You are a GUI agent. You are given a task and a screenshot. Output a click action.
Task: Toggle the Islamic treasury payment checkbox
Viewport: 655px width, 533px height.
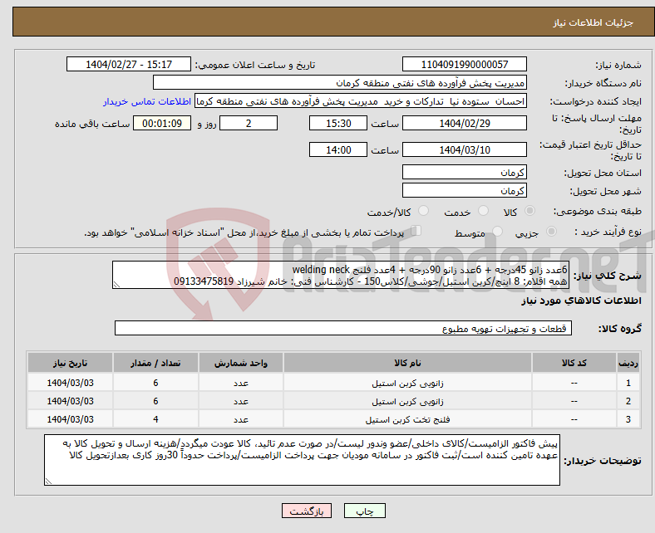click(416, 231)
